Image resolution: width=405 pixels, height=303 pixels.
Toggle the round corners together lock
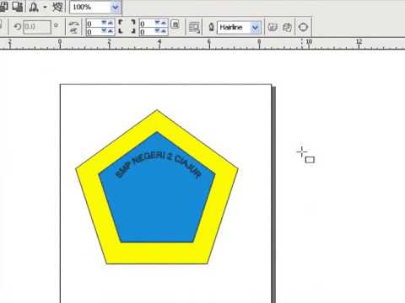click(x=175, y=24)
